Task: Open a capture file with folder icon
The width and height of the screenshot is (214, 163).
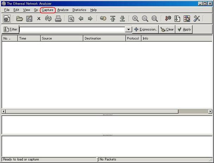Action: [19, 19]
